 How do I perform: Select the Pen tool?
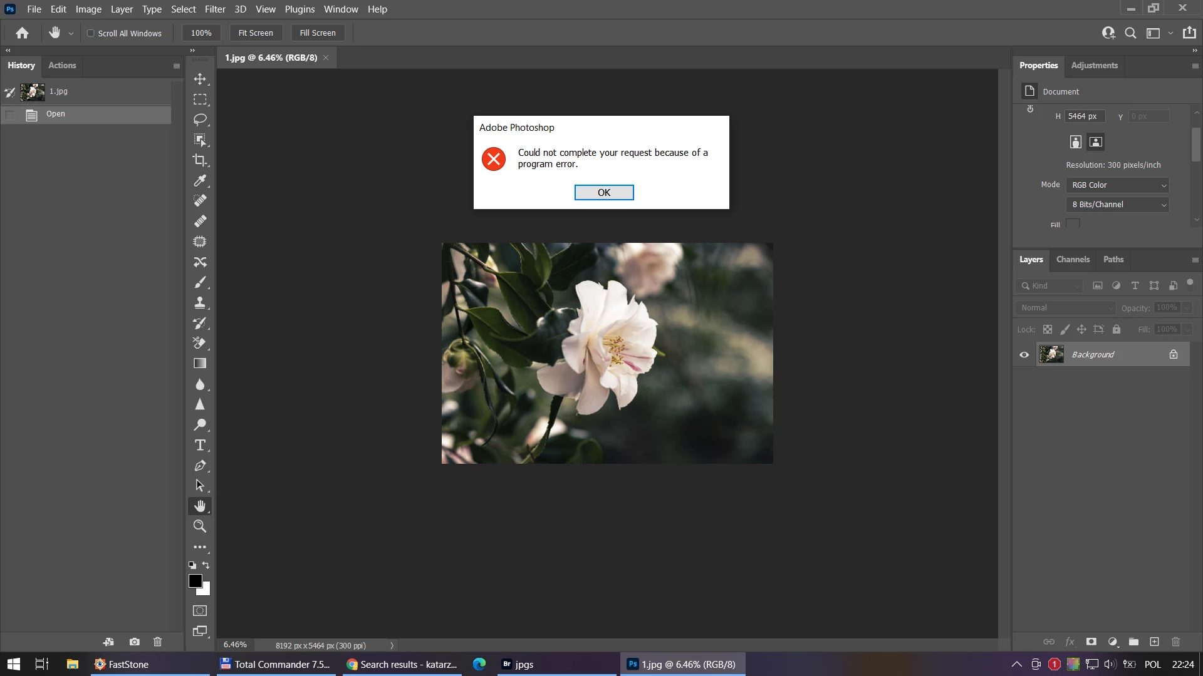(200, 466)
